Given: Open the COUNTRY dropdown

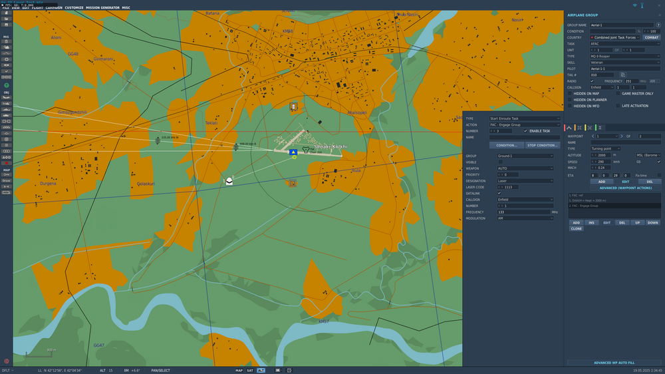Looking at the screenshot, I should point(615,37).
